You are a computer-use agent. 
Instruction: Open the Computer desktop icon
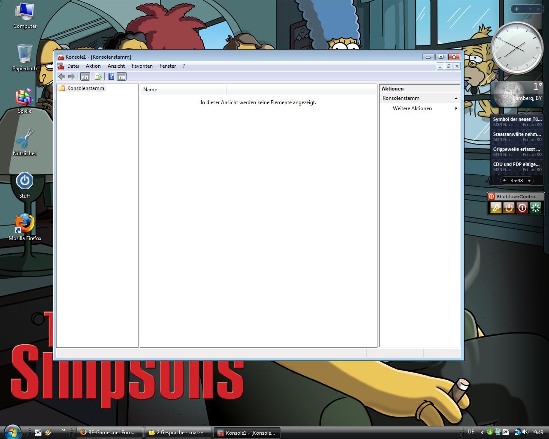pyautogui.click(x=25, y=16)
